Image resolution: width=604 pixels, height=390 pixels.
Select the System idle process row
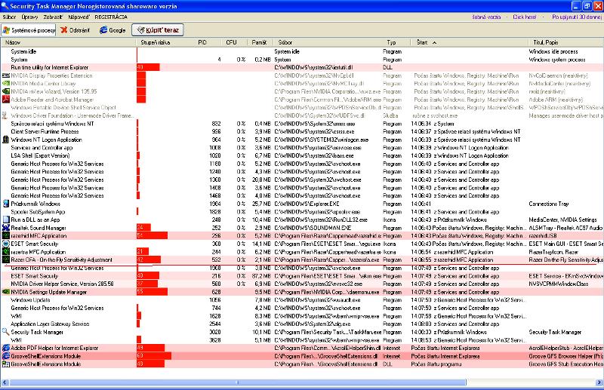click(x=302, y=51)
